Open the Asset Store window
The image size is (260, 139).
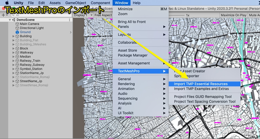[x=141, y=50]
